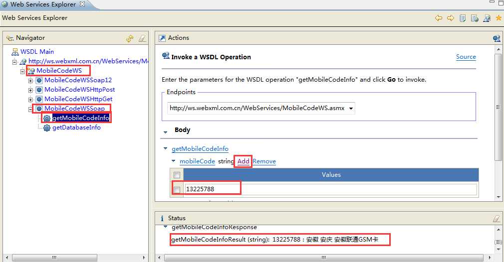504x262 pixels.
Task: Collapse the getMobileCodeInfoResponse triangle in Status
Action: click(x=165, y=227)
